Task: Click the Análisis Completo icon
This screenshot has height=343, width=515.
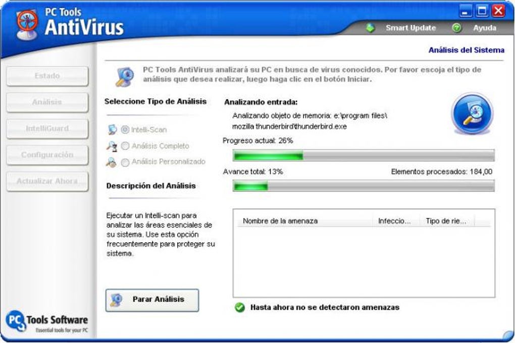Action: pyautogui.click(x=112, y=146)
